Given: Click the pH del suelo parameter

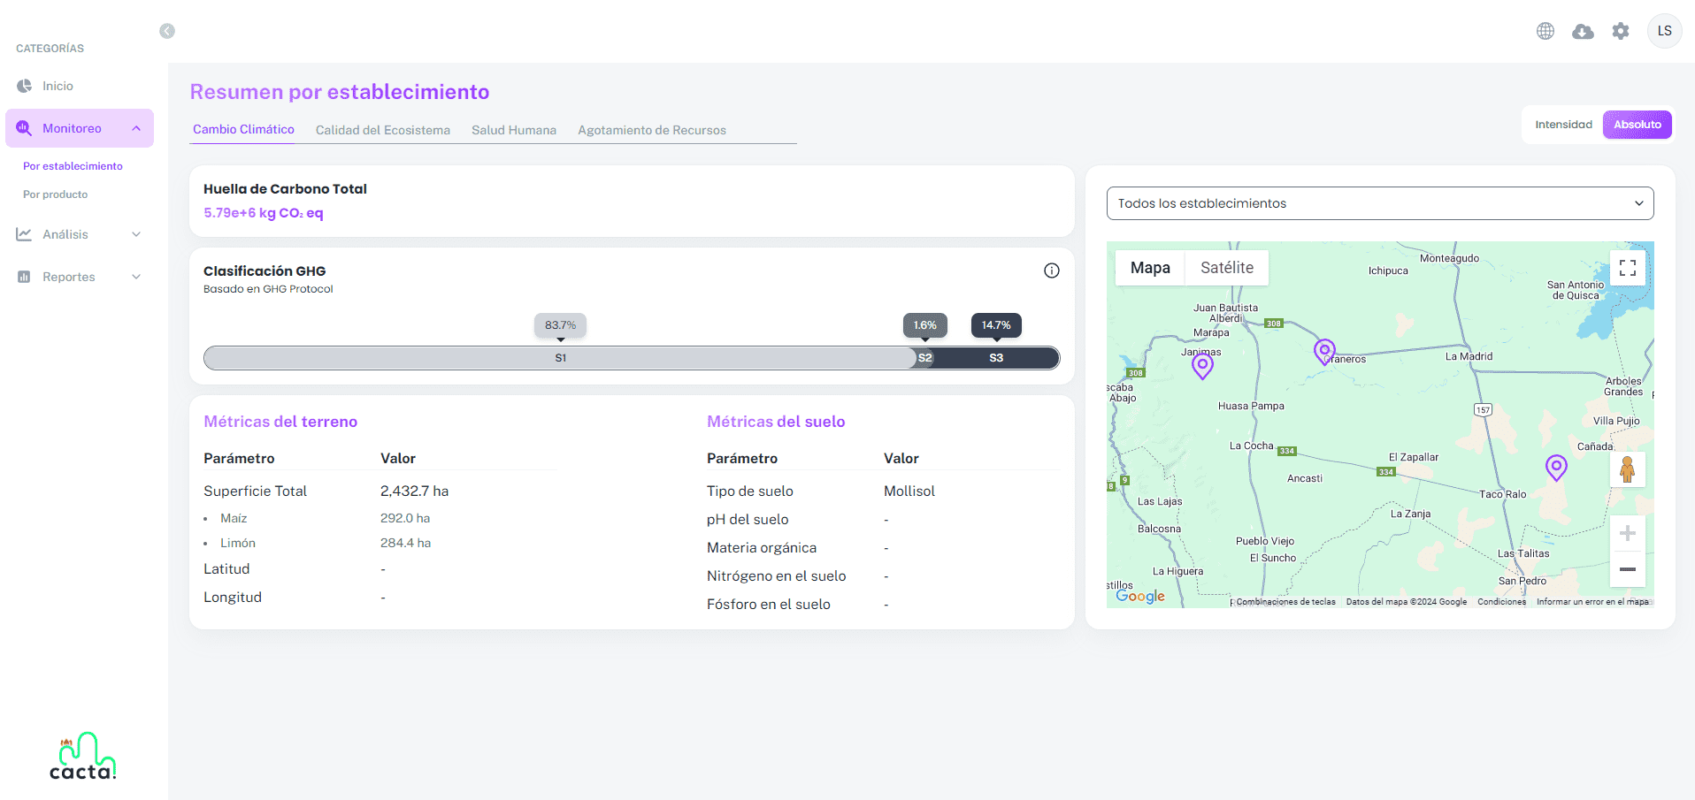Looking at the screenshot, I should (x=748, y=519).
